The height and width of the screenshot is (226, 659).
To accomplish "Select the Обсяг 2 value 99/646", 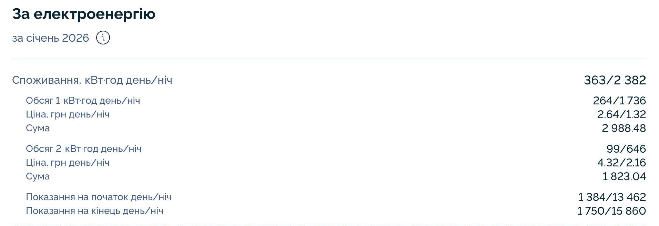I will click(x=626, y=149).
